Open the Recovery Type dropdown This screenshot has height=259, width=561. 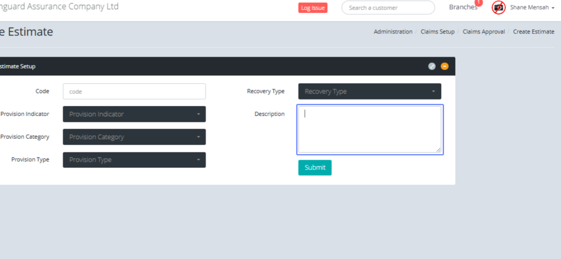pyautogui.click(x=369, y=91)
